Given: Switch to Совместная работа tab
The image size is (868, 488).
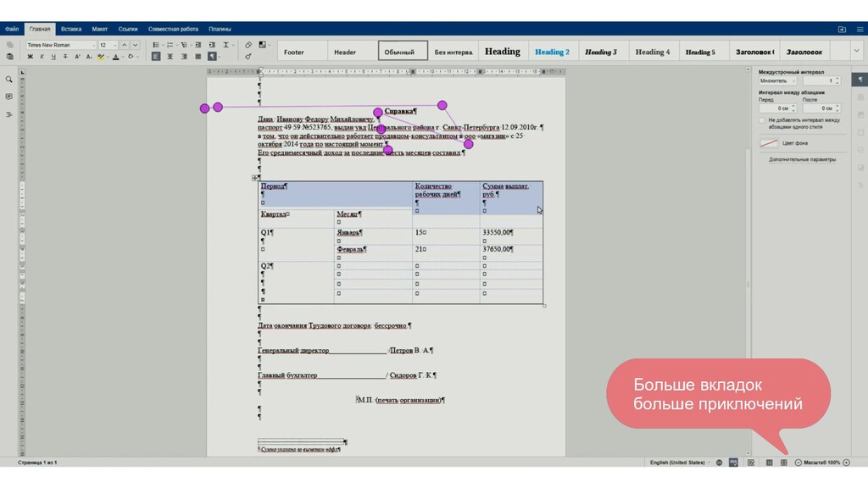Looking at the screenshot, I should [x=173, y=30].
